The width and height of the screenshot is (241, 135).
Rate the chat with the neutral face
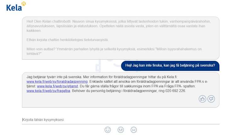[x=121, y=130]
